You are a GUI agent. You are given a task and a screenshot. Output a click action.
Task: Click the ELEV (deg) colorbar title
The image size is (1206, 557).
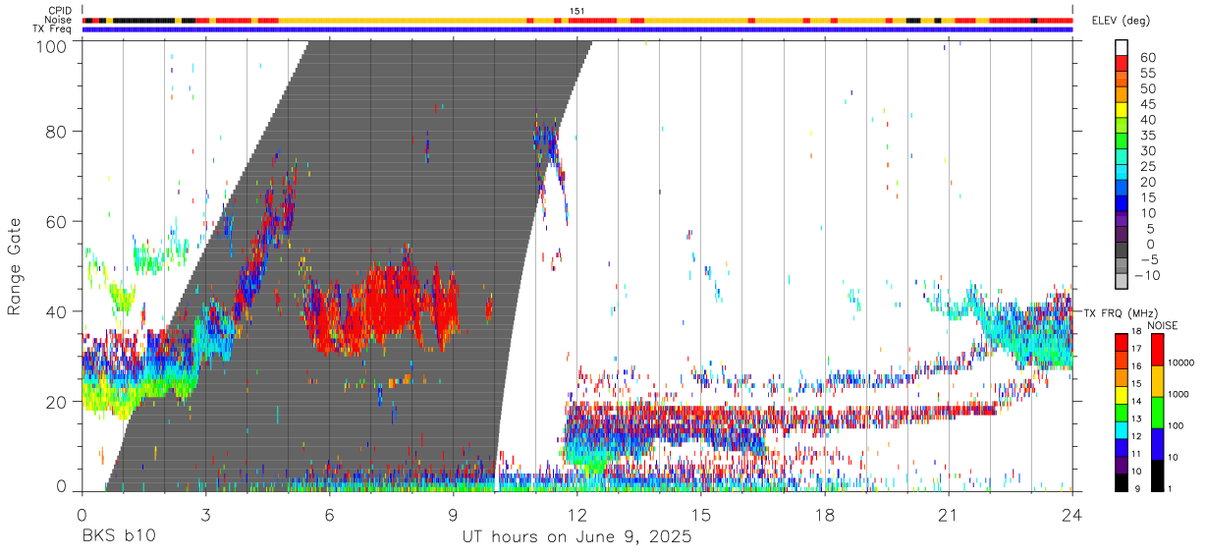pos(1123,20)
